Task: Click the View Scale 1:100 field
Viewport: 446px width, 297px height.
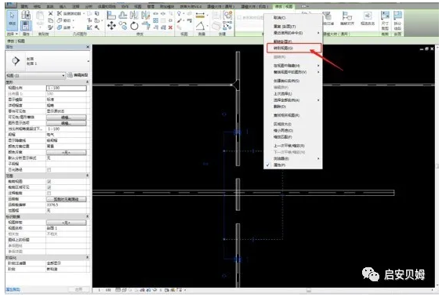Action: [x=67, y=88]
